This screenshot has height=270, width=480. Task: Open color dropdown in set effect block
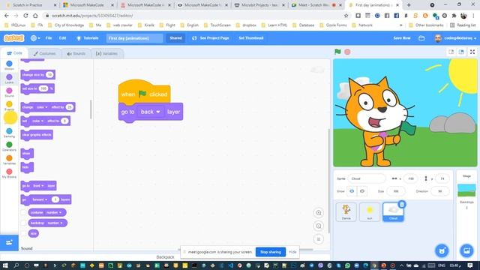pyautogui.click(x=37, y=121)
